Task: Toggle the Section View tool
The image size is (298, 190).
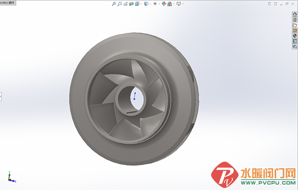Action: coord(131,4)
